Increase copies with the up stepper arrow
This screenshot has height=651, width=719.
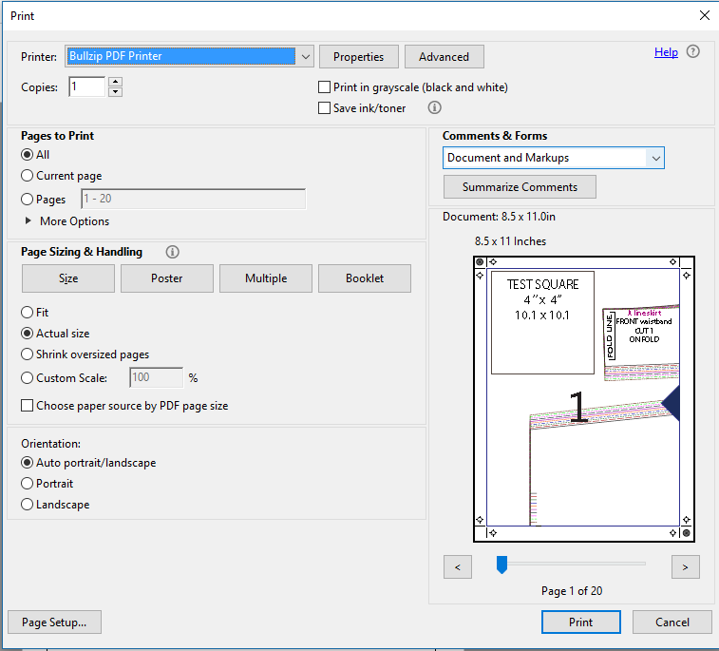(x=115, y=82)
